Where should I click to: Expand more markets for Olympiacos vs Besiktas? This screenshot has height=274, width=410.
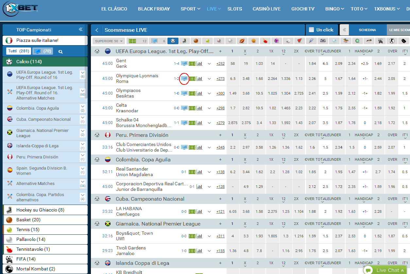[x=209, y=93]
